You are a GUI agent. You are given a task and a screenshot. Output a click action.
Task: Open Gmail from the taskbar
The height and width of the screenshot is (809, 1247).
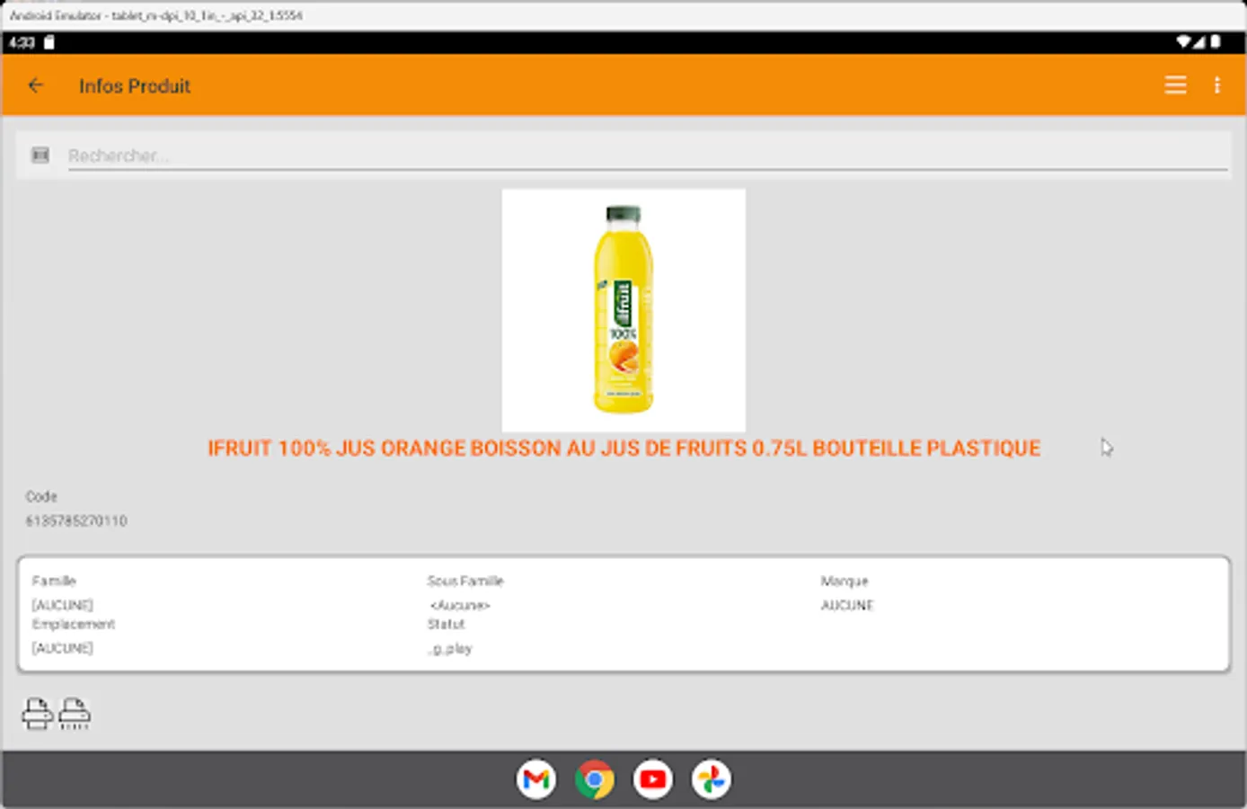pyautogui.click(x=536, y=779)
